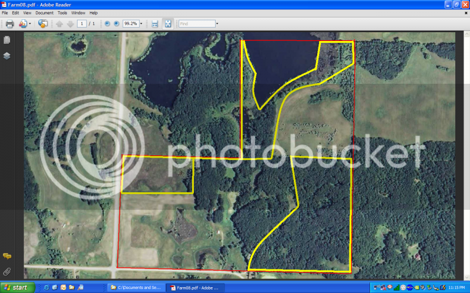Open the File menu
The height and width of the screenshot is (293, 470).
(5, 13)
